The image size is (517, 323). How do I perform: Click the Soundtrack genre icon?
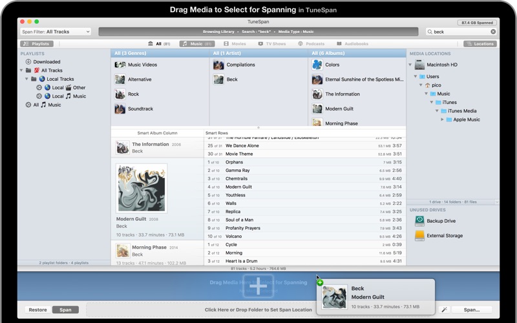click(120, 109)
